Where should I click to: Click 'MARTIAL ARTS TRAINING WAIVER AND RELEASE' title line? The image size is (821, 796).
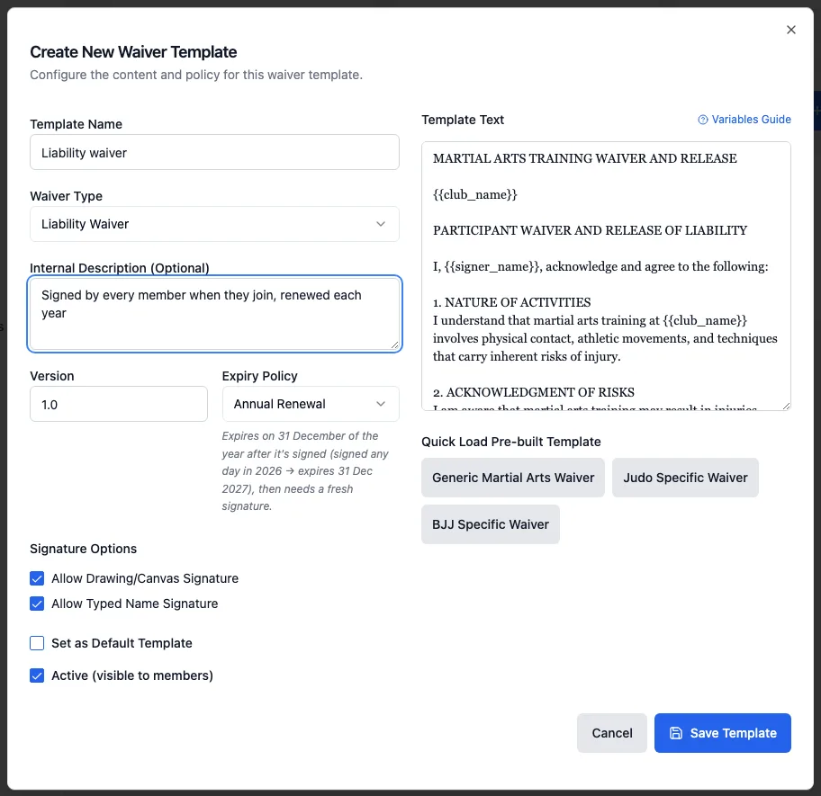click(x=585, y=158)
